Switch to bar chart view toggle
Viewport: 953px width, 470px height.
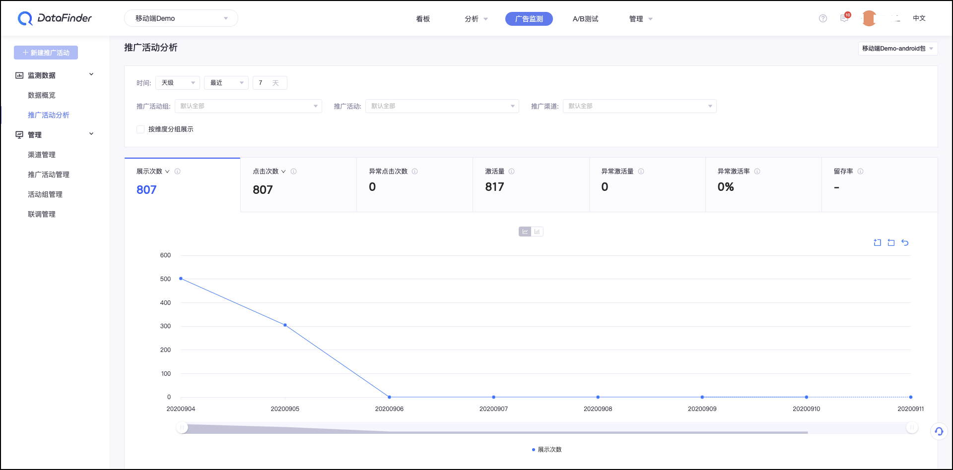(537, 232)
